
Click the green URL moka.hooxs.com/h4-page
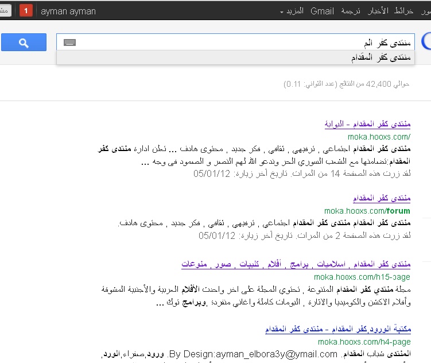(364, 342)
